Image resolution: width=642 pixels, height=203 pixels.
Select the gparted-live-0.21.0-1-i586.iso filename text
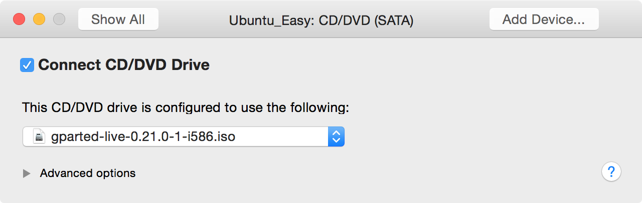point(143,136)
